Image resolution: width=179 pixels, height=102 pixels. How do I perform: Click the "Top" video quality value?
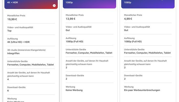click(x=9, y=31)
